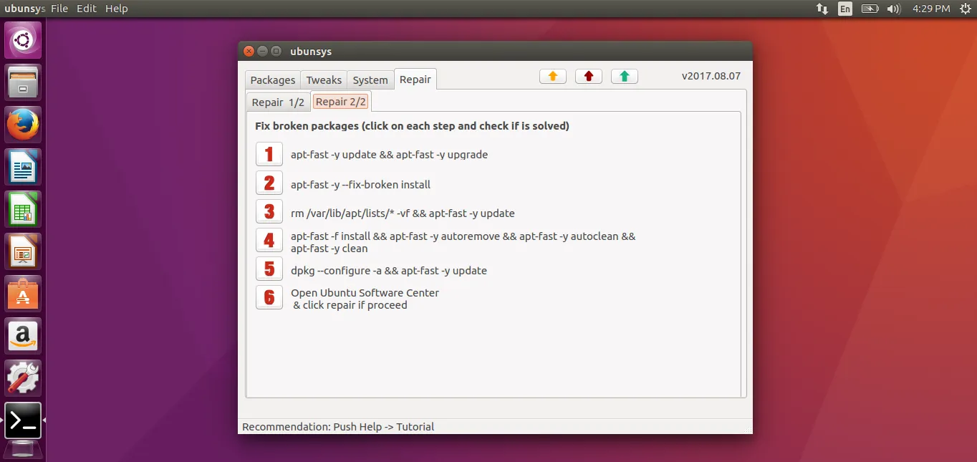Image resolution: width=977 pixels, height=462 pixels.
Task: Open the Help menu
Action: 116,9
